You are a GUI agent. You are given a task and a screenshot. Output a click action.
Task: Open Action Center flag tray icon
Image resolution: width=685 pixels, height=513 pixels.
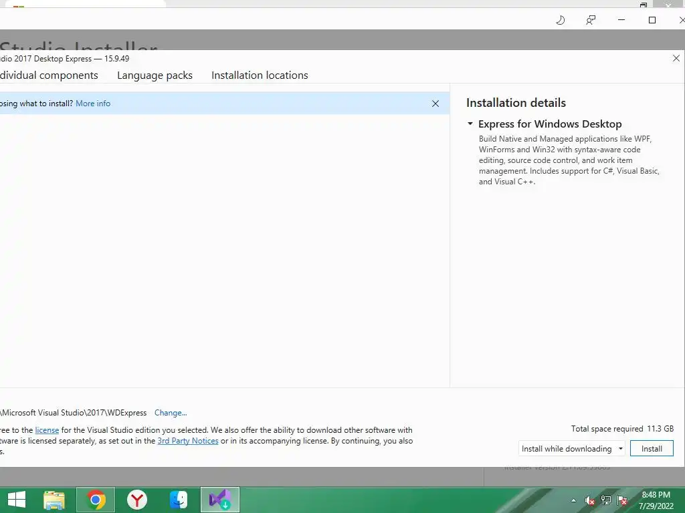[x=622, y=500]
